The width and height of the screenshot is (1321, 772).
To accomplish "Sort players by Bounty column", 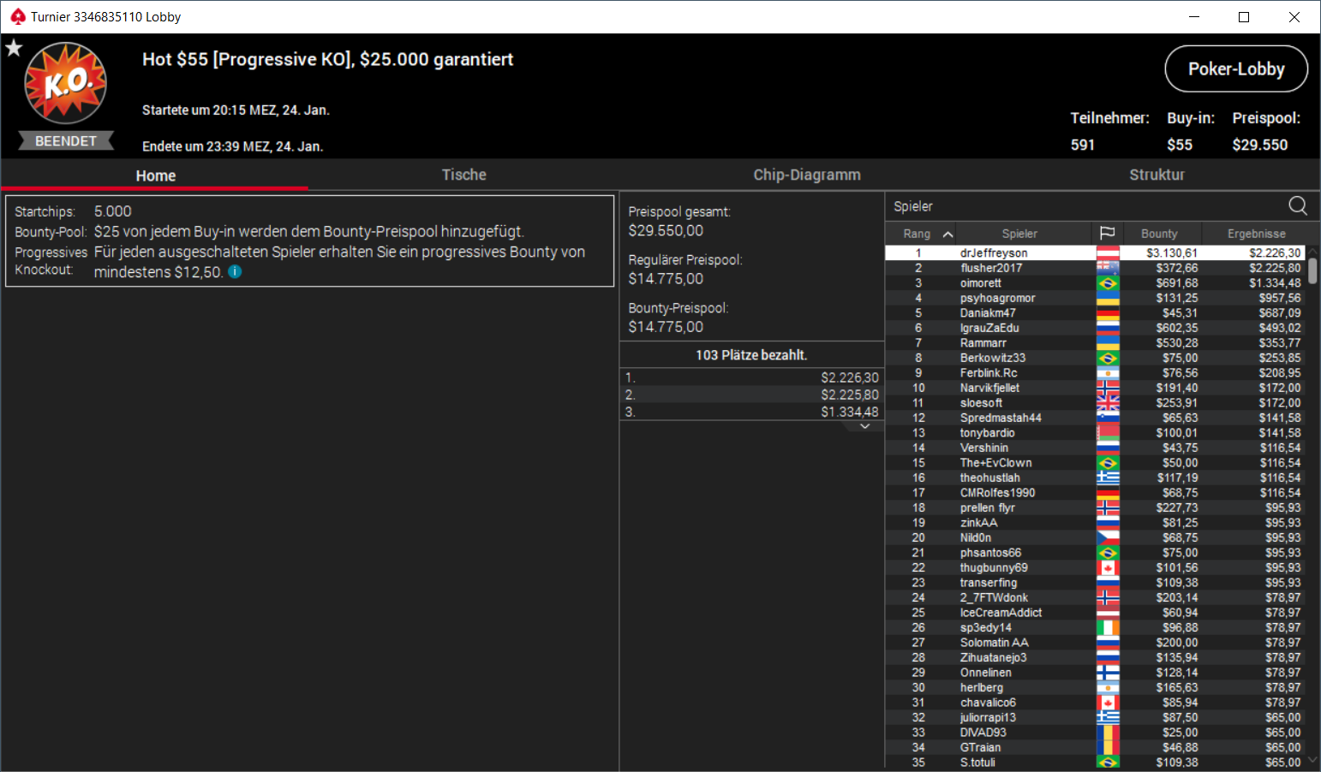I will click(1159, 234).
